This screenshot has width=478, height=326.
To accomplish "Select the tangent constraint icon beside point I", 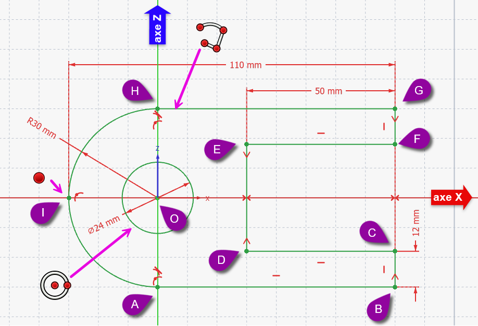I will [x=78, y=197].
